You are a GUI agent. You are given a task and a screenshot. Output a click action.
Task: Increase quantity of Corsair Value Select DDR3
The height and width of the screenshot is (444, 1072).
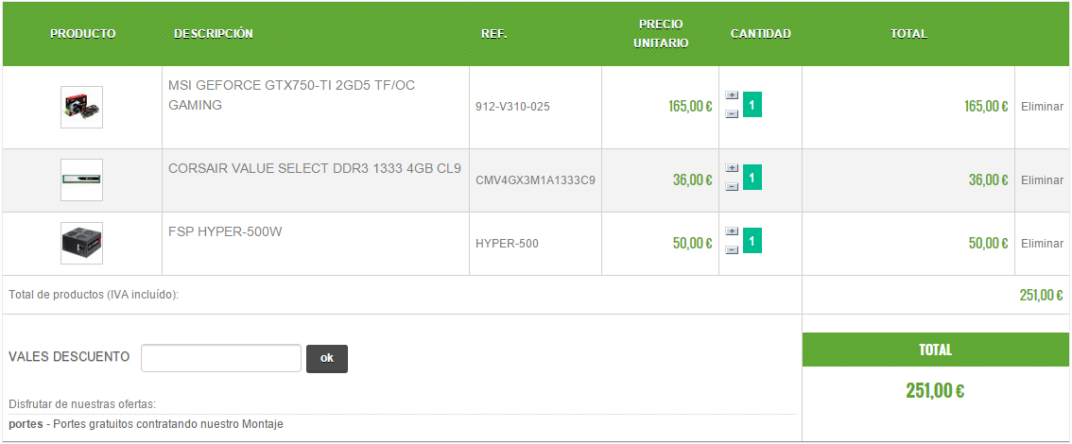(x=732, y=168)
